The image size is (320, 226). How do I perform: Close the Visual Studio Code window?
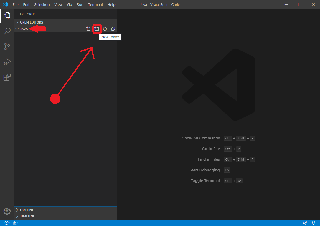(x=313, y=4)
